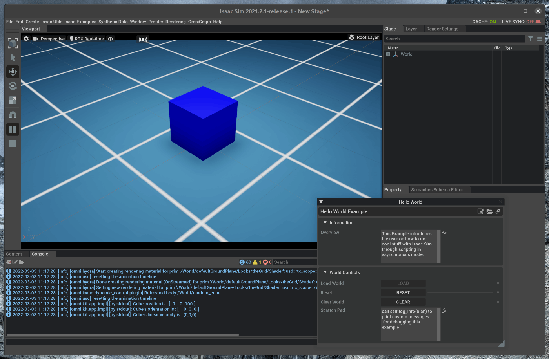Click the visibility eye column header in Stage
The width and height of the screenshot is (549, 359).
pyautogui.click(x=497, y=48)
